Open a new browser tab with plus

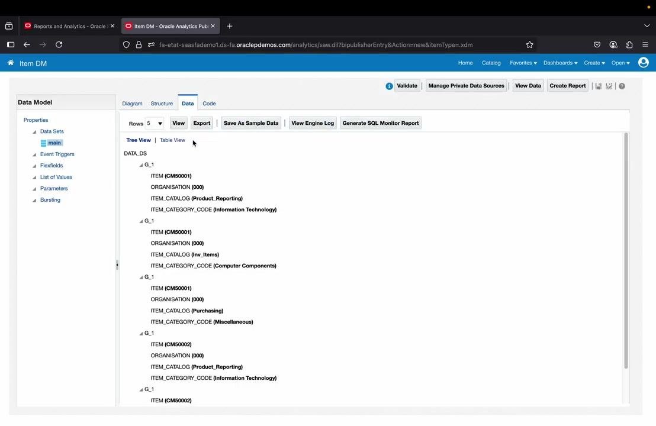pyautogui.click(x=229, y=26)
